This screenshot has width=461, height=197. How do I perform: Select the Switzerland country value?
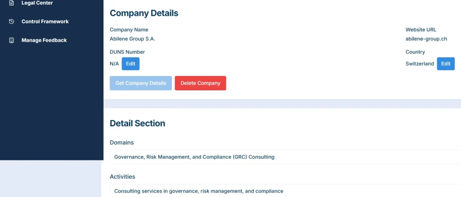coord(420,64)
